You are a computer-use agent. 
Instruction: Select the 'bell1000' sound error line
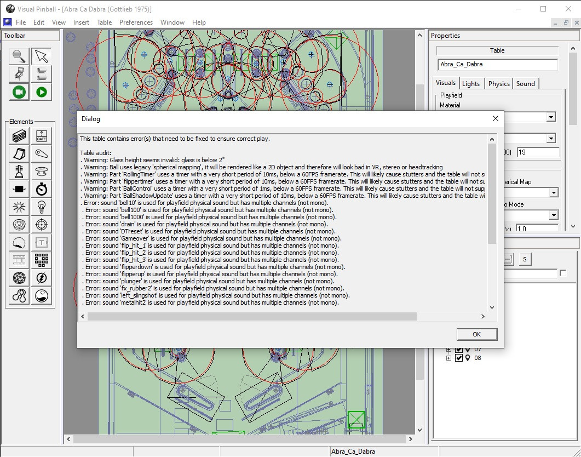coord(209,217)
